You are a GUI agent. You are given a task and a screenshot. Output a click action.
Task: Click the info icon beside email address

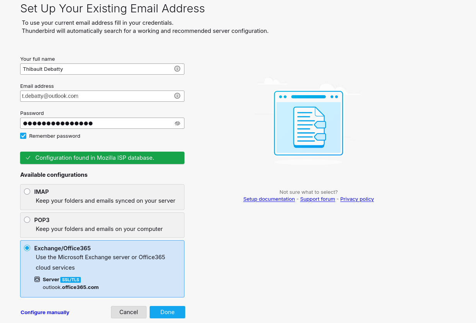point(177,96)
